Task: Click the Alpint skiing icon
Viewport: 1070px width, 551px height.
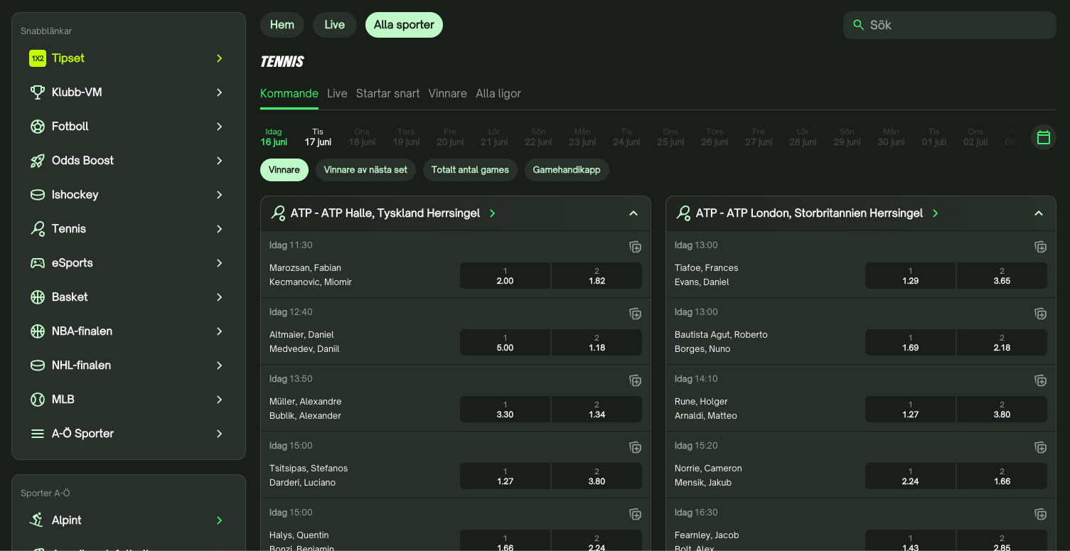Action: 36,520
